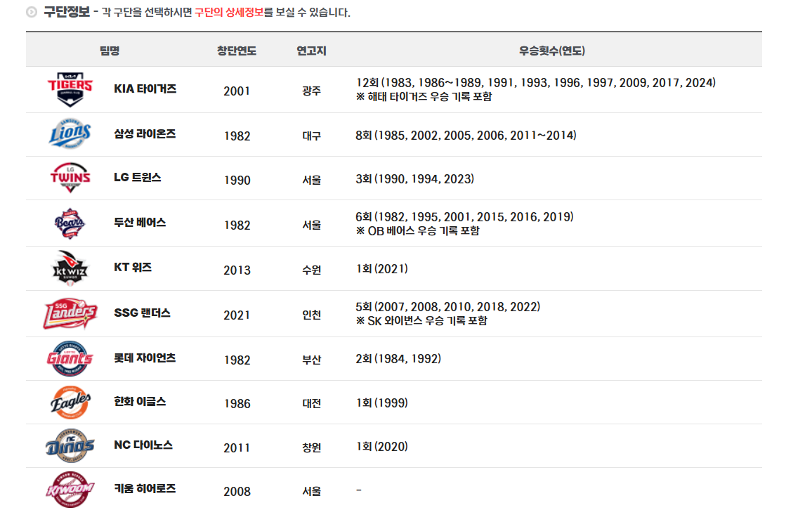This screenshot has width=805, height=510.
Task: Click founding year 2021 in SSG row
Action: click(x=237, y=315)
